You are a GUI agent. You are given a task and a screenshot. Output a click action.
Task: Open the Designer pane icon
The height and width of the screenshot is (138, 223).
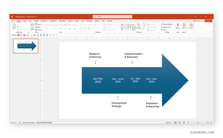point(191,25)
